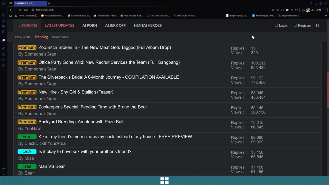Open the browser search tabs magnifier
The height and width of the screenshot is (185, 329).
coord(311,3)
